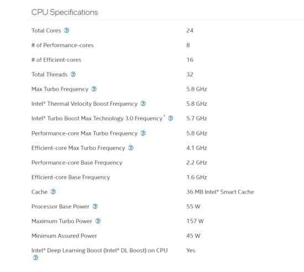Click Turbo Boost Max Technology 3.0 info icon
Image resolution: width=304 pixels, height=272 pixels.
pyautogui.click(x=171, y=118)
